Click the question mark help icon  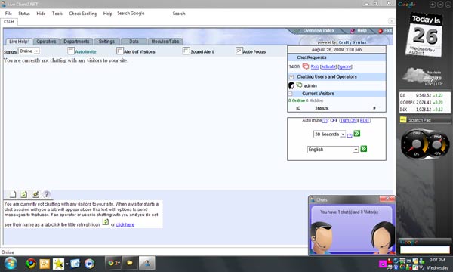(x=47, y=194)
